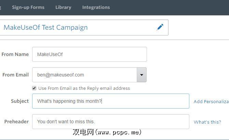Screen dimensions: 229x140
Task: Open the Sign-up Forms tab
Action: click(x=28, y=7)
